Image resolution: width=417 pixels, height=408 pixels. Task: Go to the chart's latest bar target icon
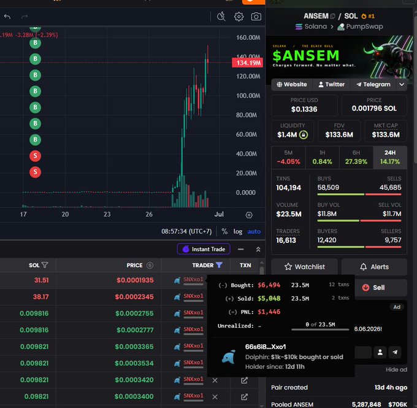click(249, 215)
